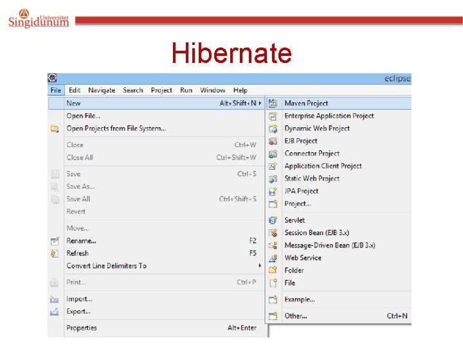The height and width of the screenshot is (347, 463).
Task: Open the Window menu
Action: point(213,91)
